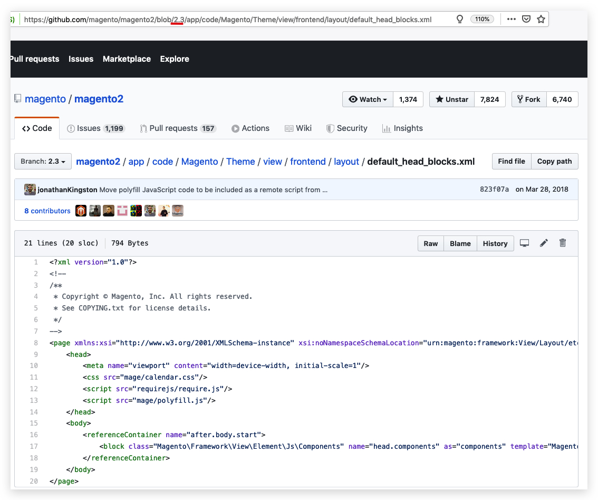598x500 pixels.
Task: Go to Marketplace in top navigation
Action: pos(127,59)
